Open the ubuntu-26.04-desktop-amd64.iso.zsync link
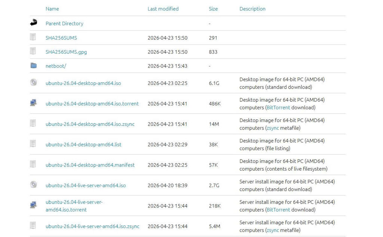383x237 pixels. click(90, 124)
